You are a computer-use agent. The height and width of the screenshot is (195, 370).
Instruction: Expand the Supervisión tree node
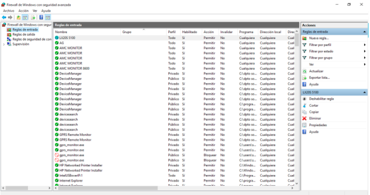3,44
